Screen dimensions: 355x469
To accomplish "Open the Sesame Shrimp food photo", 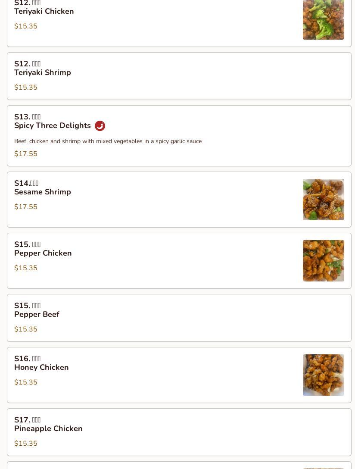I will tap(323, 200).
